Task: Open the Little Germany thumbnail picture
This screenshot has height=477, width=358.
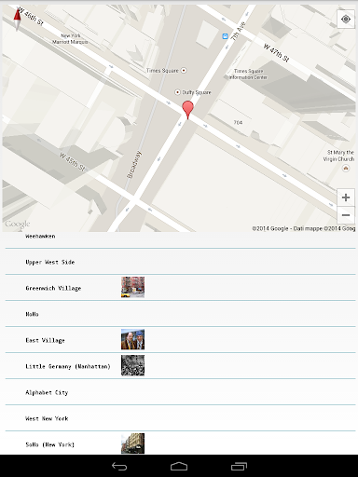Action: click(x=132, y=365)
